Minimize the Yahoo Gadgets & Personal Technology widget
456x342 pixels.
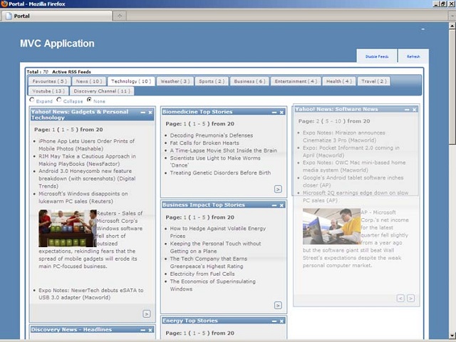click(x=142, y=113)
